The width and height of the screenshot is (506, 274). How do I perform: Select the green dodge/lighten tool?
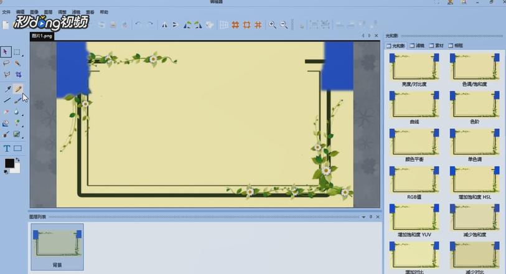(x=17, y=123)
